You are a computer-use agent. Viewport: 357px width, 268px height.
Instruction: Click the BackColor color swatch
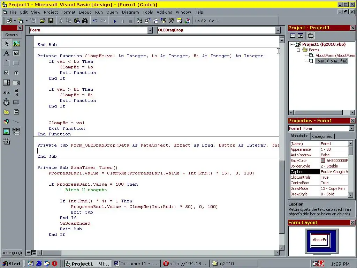323,161
